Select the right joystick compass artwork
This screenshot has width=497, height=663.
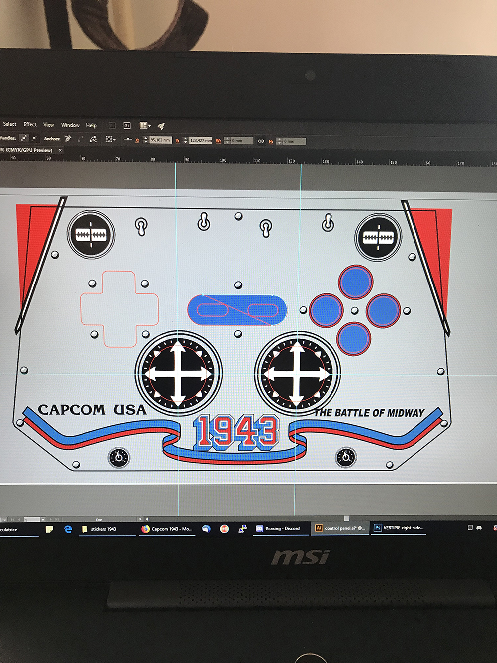click(x=297, y=373)
